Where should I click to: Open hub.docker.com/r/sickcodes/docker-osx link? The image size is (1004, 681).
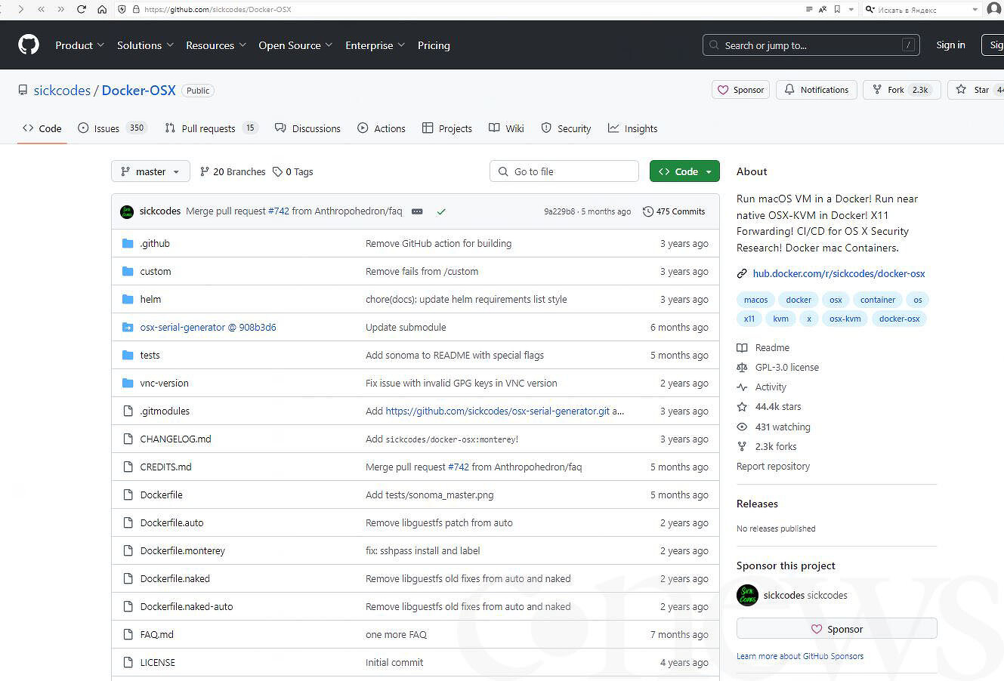tap(839, 273)
